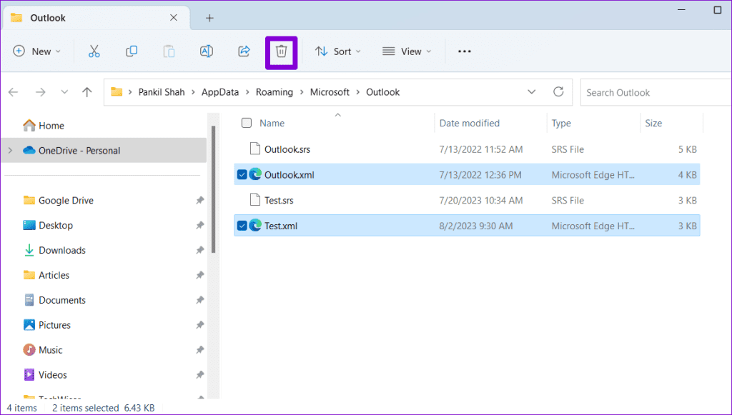Sort by the Type column header
The height and width of the screenshot is (415, 732).
560,123
